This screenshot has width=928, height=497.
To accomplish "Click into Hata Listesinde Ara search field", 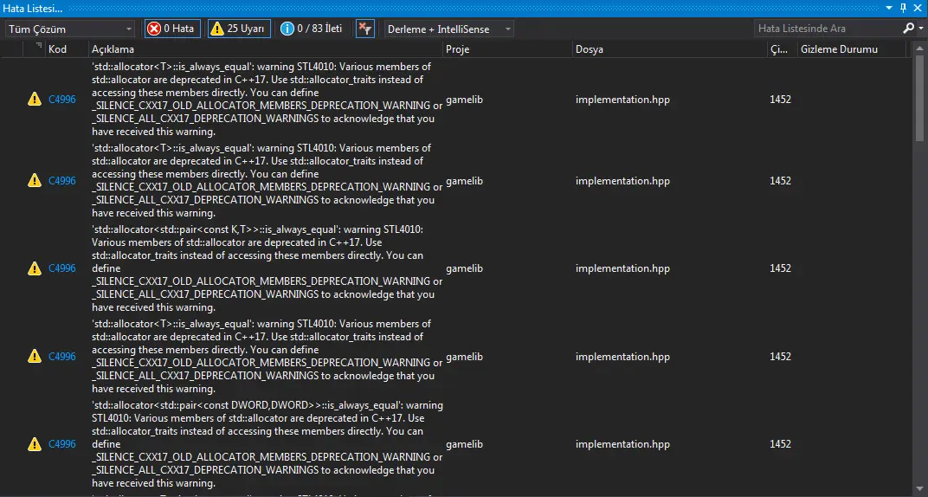I will point(828,29).
